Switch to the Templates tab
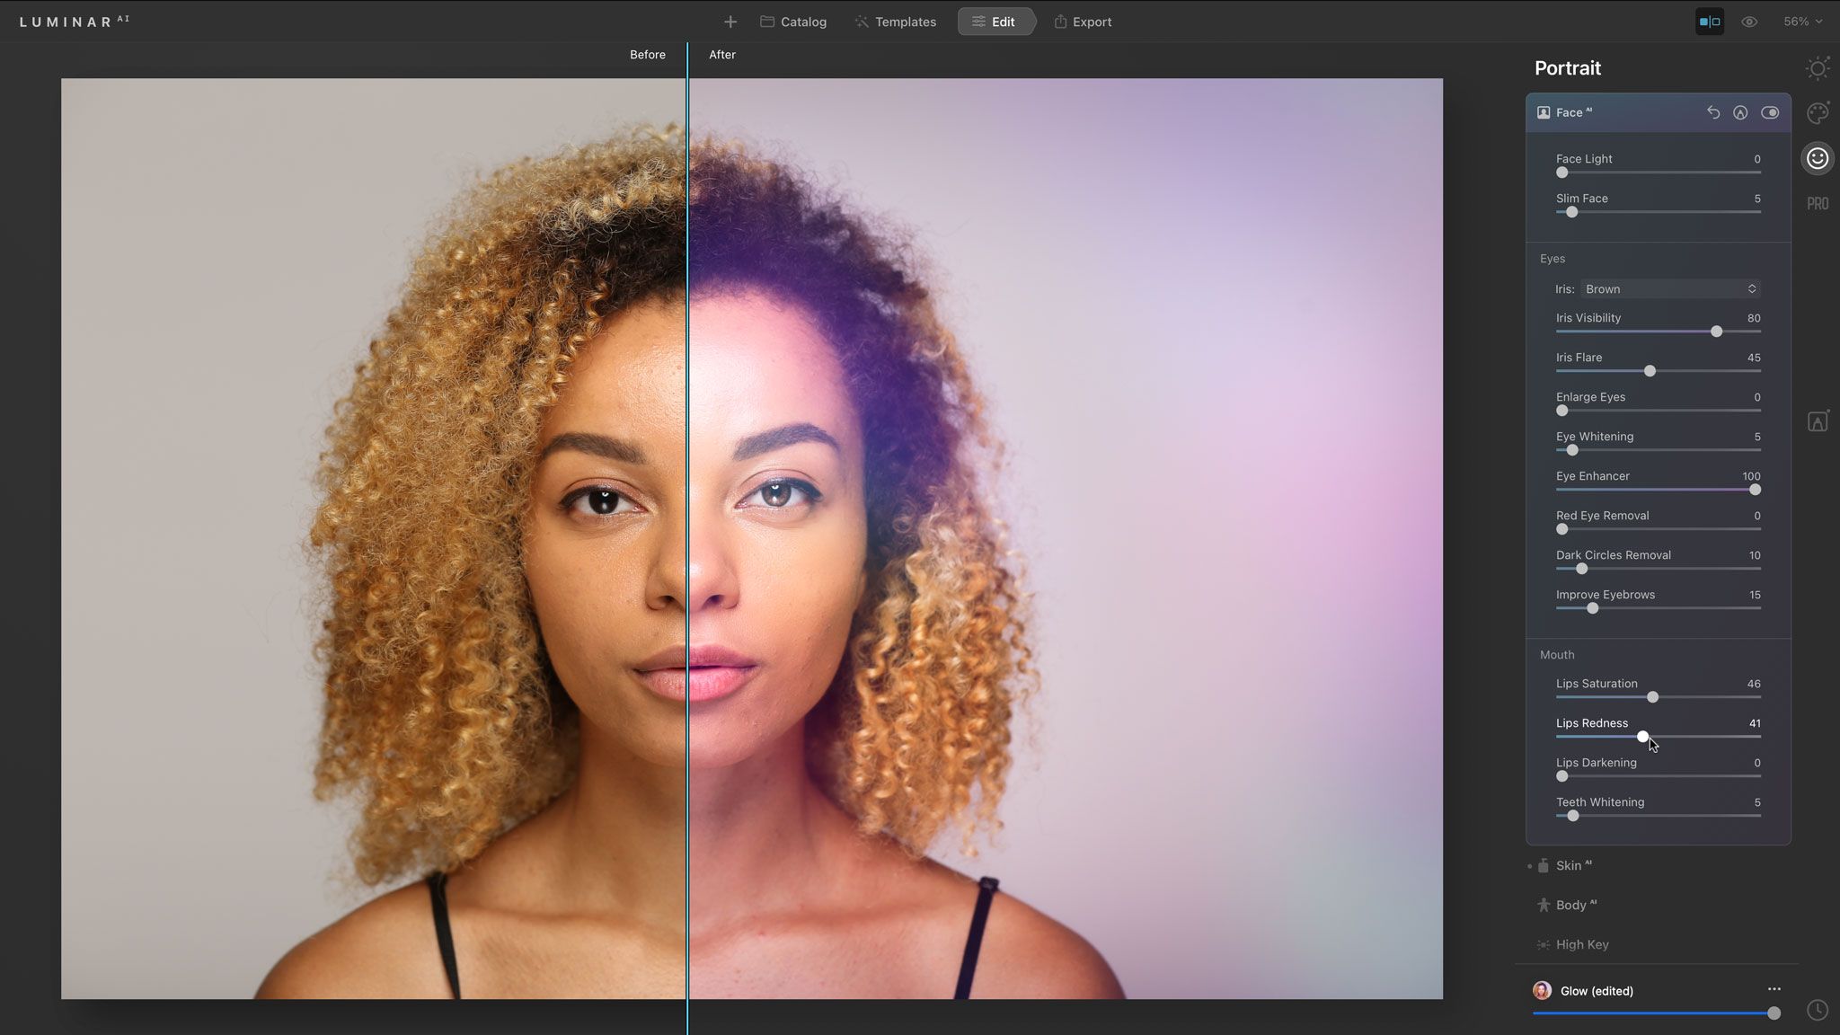Viewport: 1840px width, 1035px height. [x=895, y=22]
